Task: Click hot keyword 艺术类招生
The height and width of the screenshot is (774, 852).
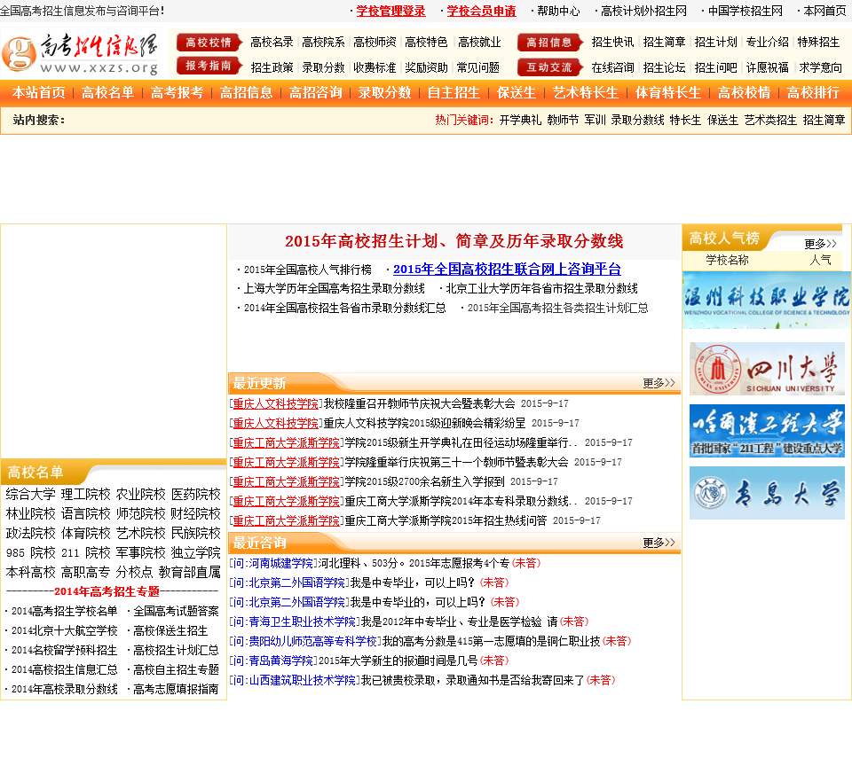Action: point(770,120)
